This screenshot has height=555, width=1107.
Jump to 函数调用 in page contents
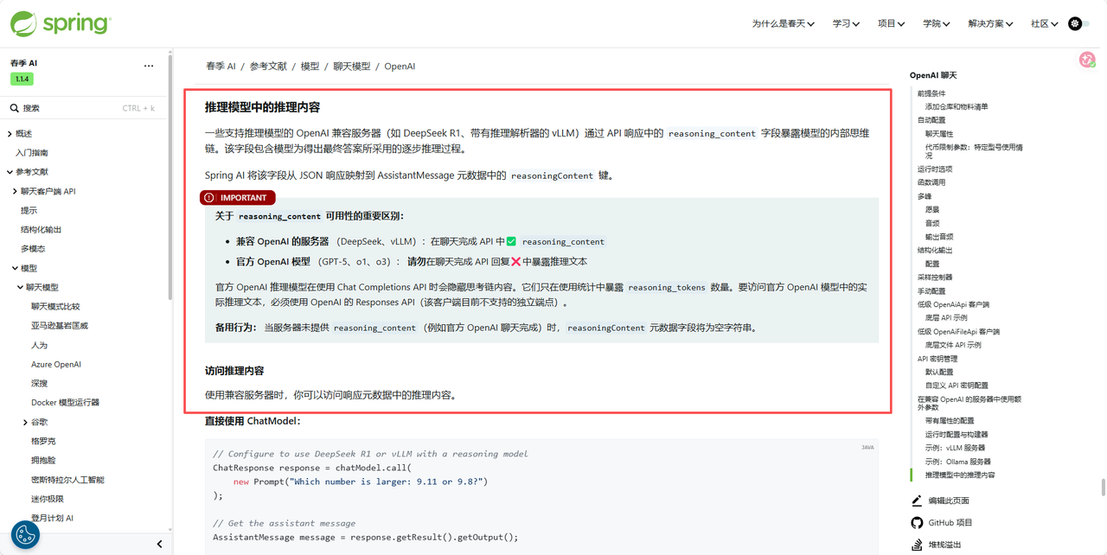[931, 182]
